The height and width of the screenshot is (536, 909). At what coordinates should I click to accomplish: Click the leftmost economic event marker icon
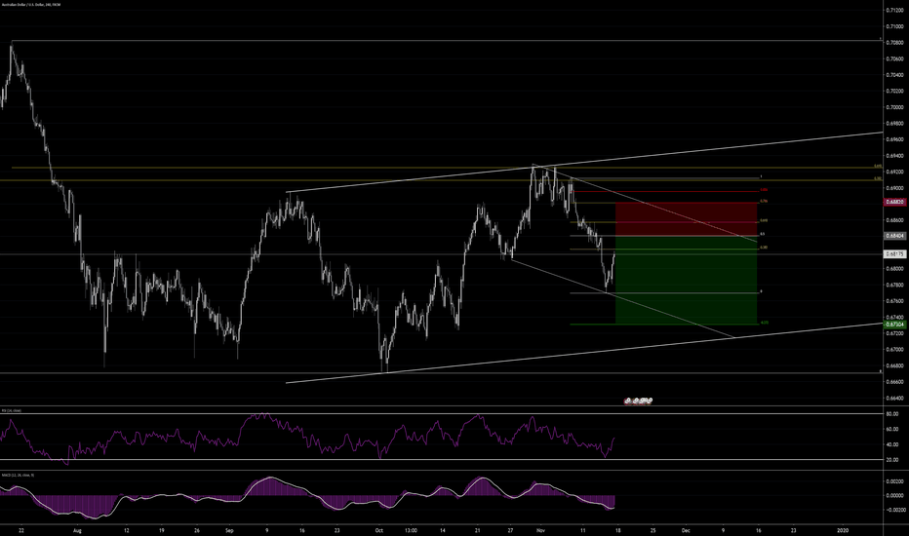(629, 400)
